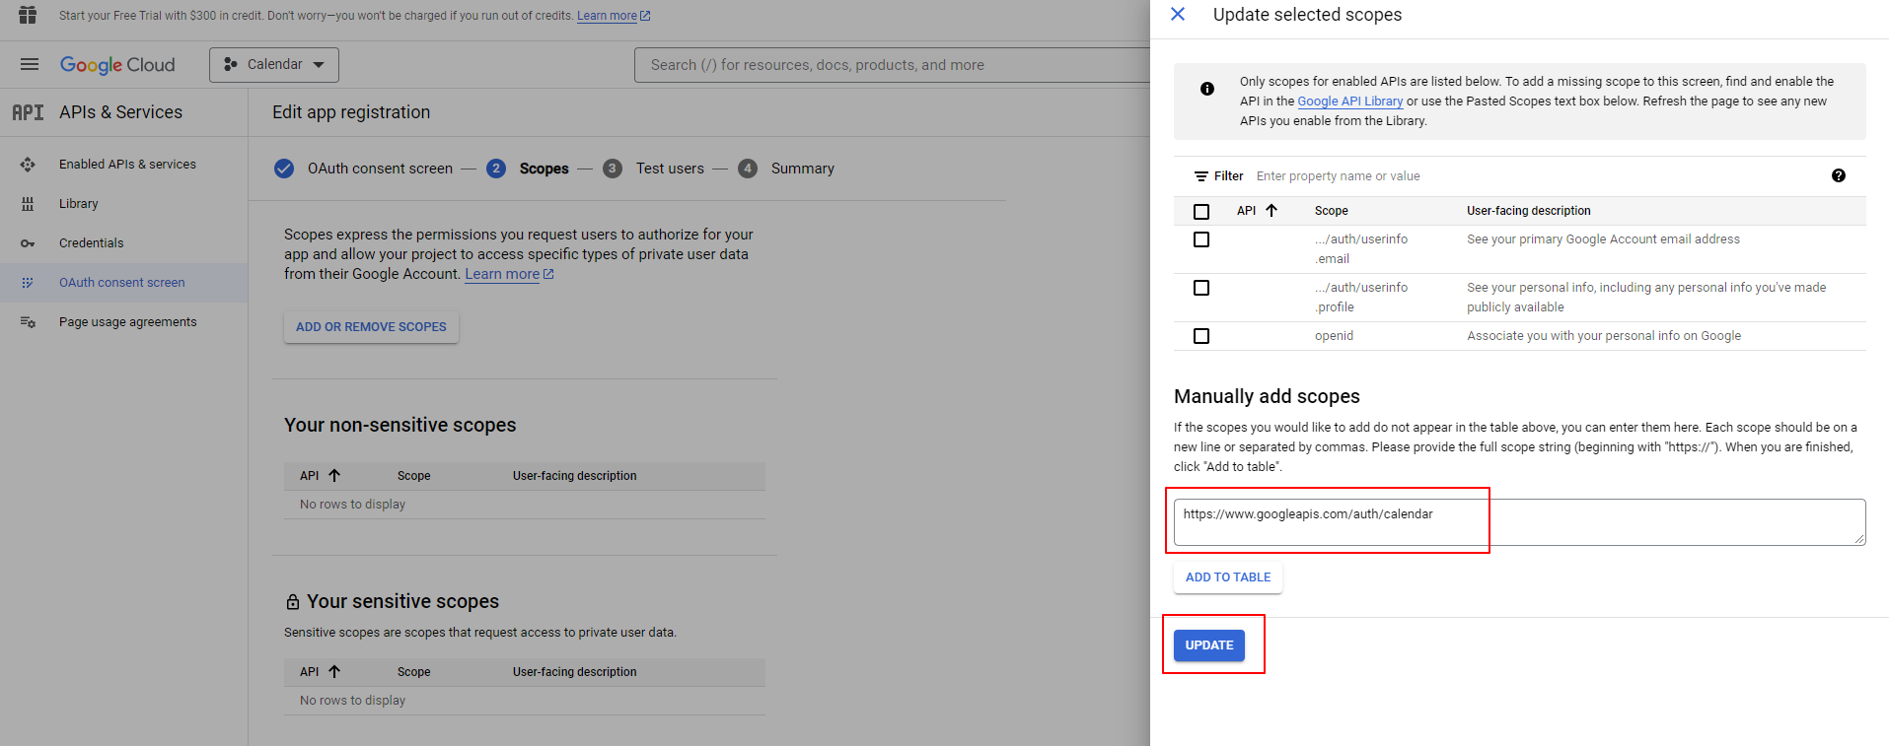
Task: Open the main navigation hamburger menu
Action: (30, 64)
